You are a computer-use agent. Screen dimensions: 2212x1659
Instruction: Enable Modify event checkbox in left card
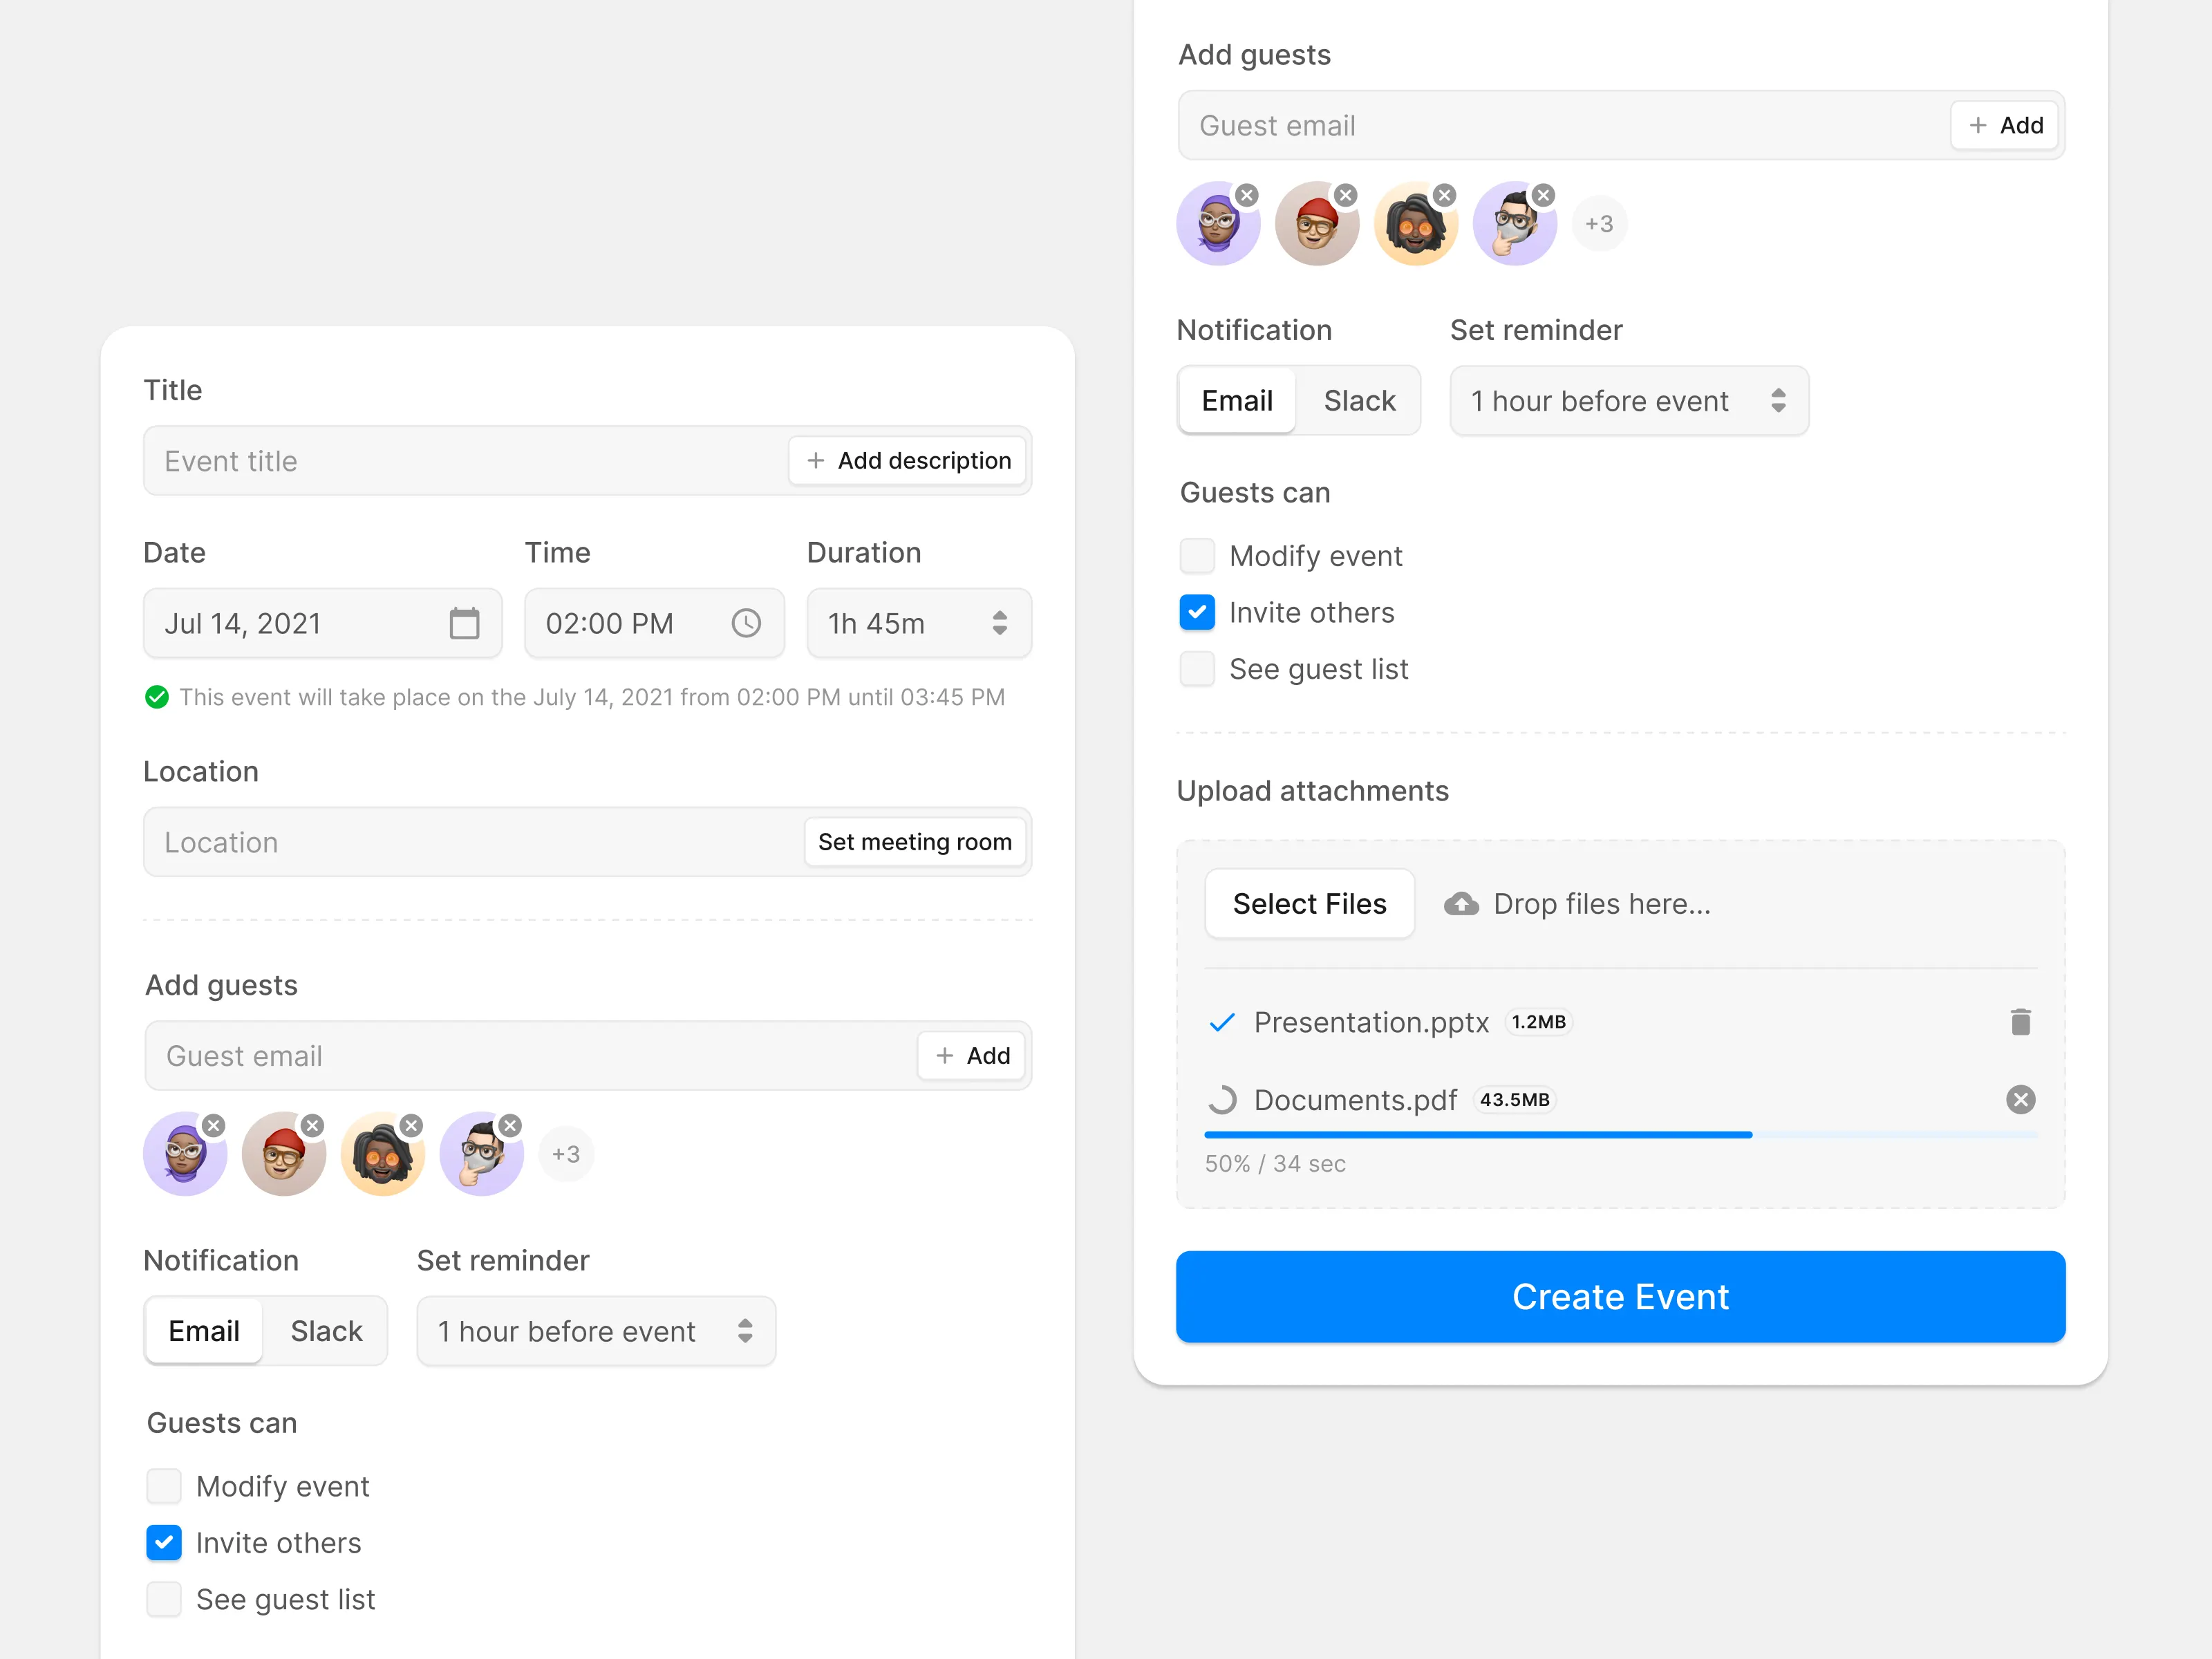coord(164,1486)
